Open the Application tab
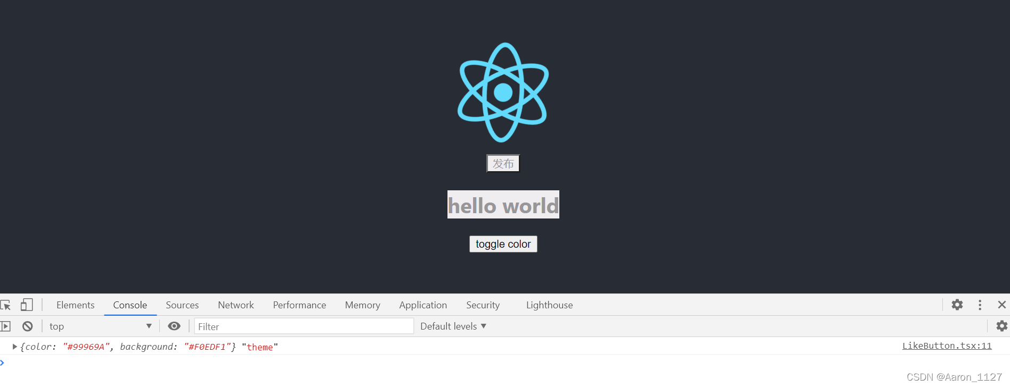 tap(423, 305)
